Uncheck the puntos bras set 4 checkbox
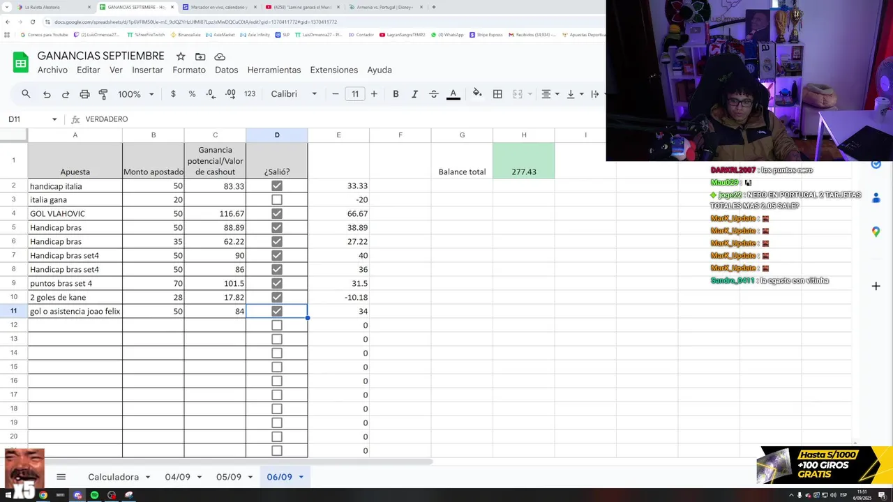893x502 pixels. coord(277,283)
